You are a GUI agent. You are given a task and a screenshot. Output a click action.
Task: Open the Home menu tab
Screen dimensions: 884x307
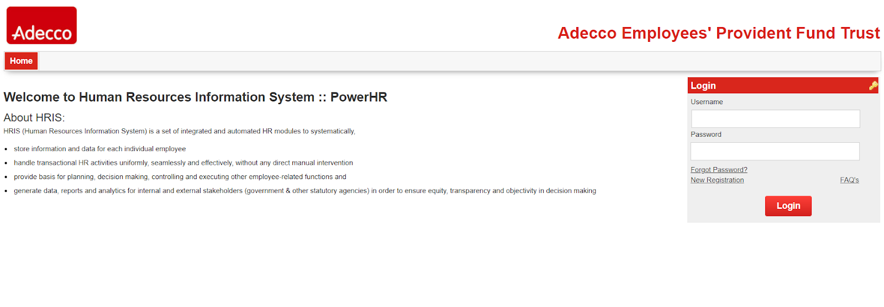[21, 61]
